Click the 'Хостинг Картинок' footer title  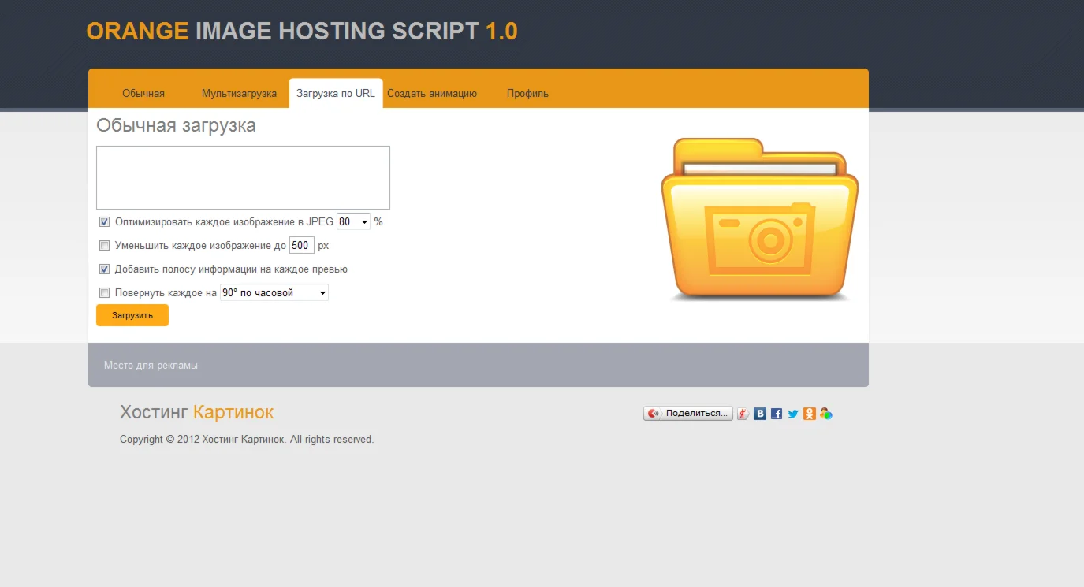click(197, 412)
